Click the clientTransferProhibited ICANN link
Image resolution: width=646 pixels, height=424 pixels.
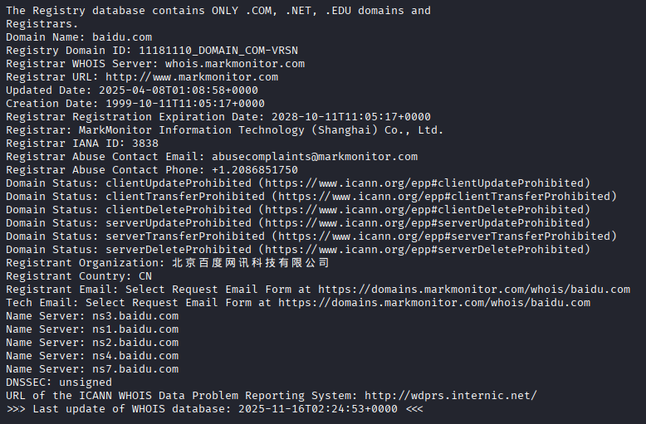[x=447, y=196]
